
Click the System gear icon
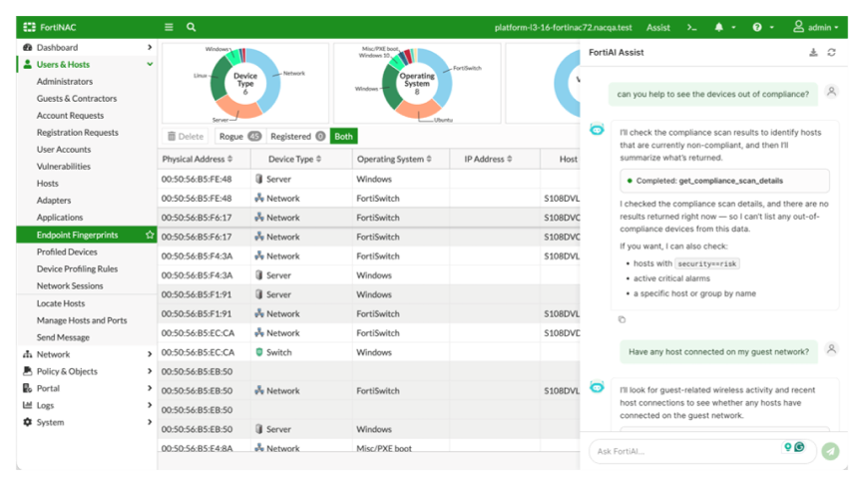point(27,422)
